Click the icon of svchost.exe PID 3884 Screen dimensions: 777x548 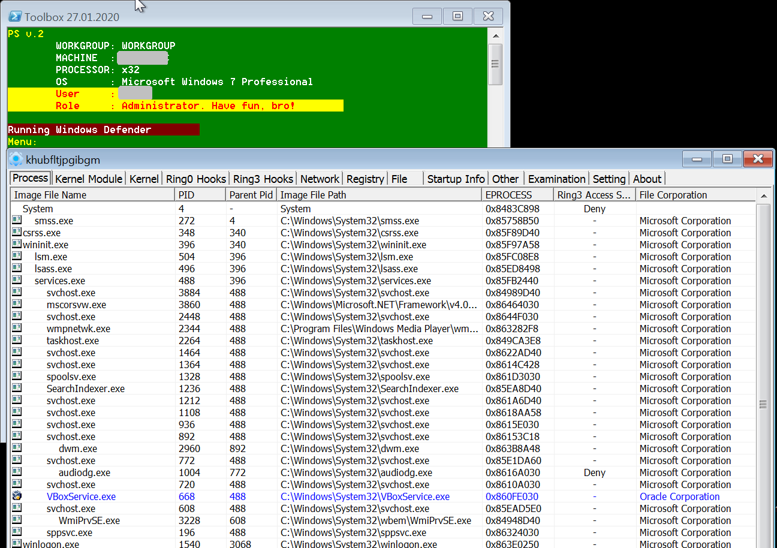coord(16,293)
